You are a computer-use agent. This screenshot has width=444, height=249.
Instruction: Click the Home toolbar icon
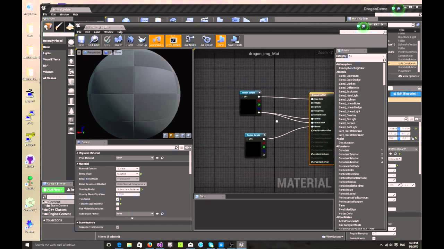coord(130,41)
